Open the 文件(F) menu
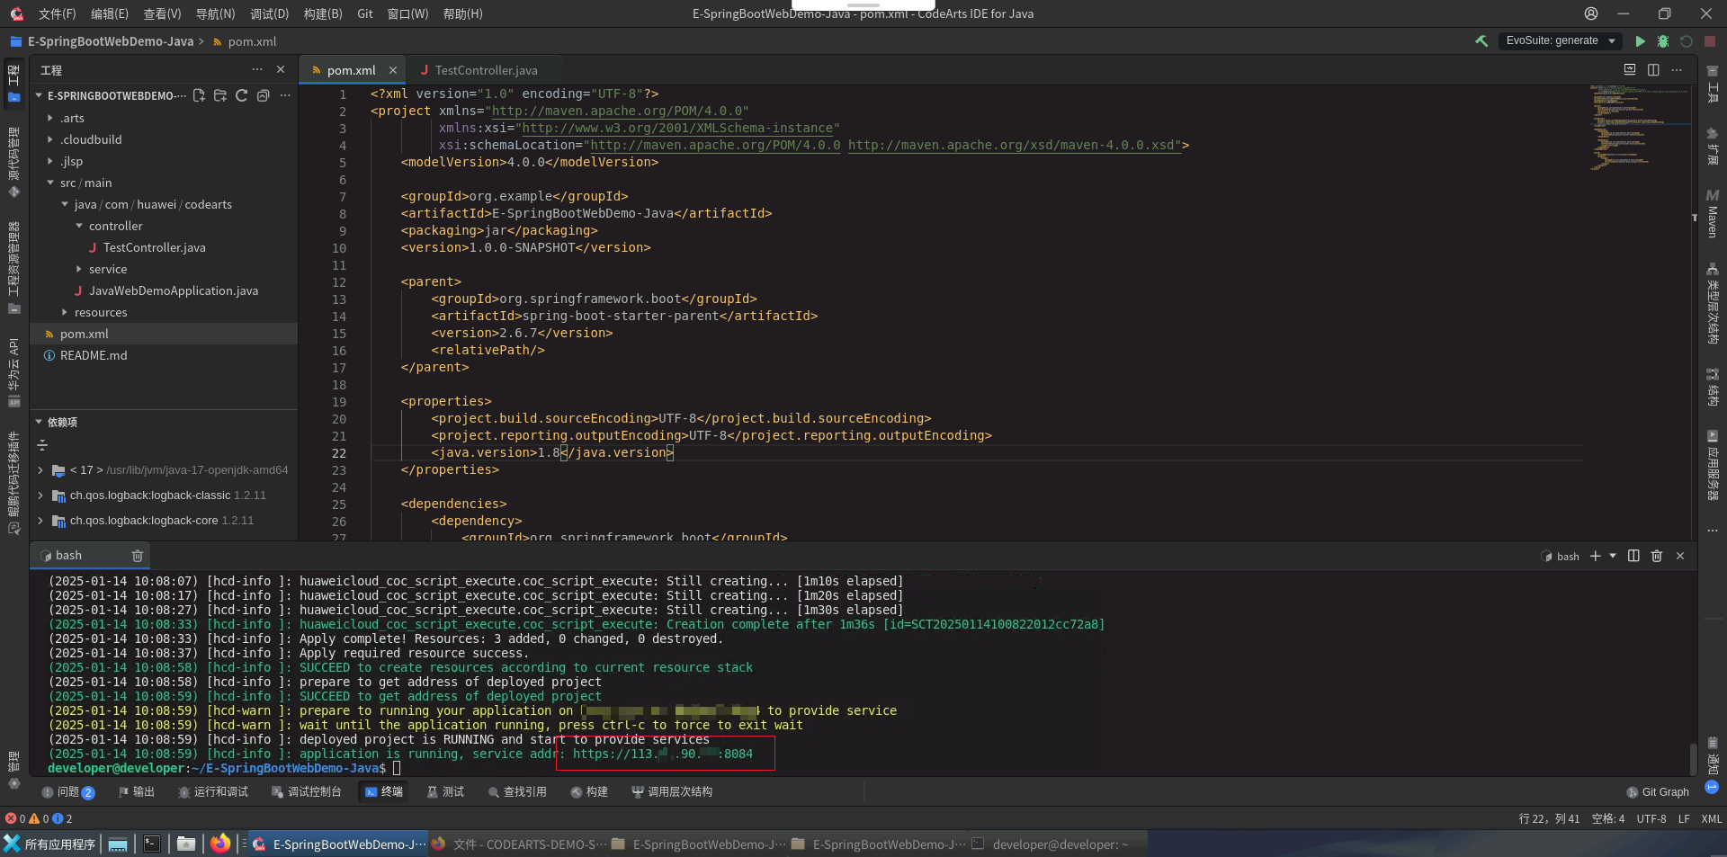 [58, 13]
